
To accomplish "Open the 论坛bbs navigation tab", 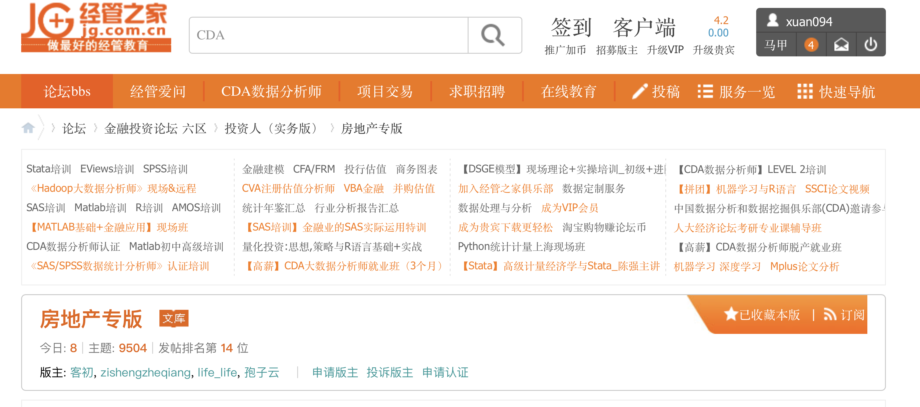I will (x=67, y=92).
